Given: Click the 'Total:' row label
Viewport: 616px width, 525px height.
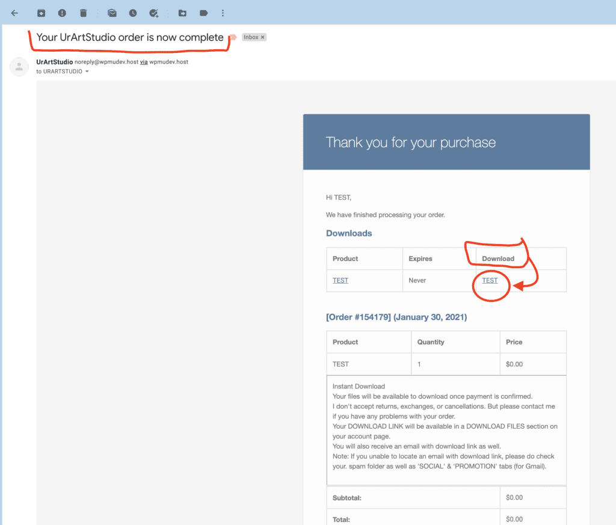Looking at the screenshot, I should [x=341, y=520].
